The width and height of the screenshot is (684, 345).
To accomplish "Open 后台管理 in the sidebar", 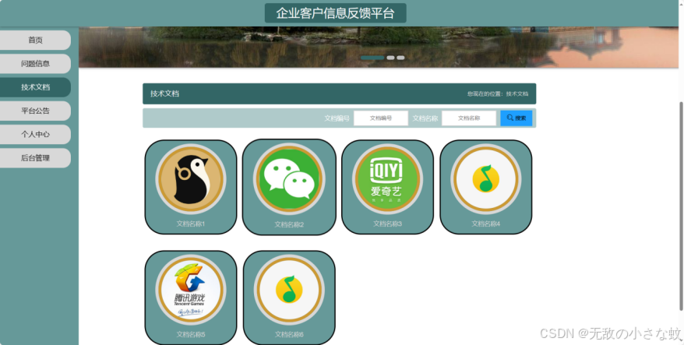I will [x=35, y=158].
